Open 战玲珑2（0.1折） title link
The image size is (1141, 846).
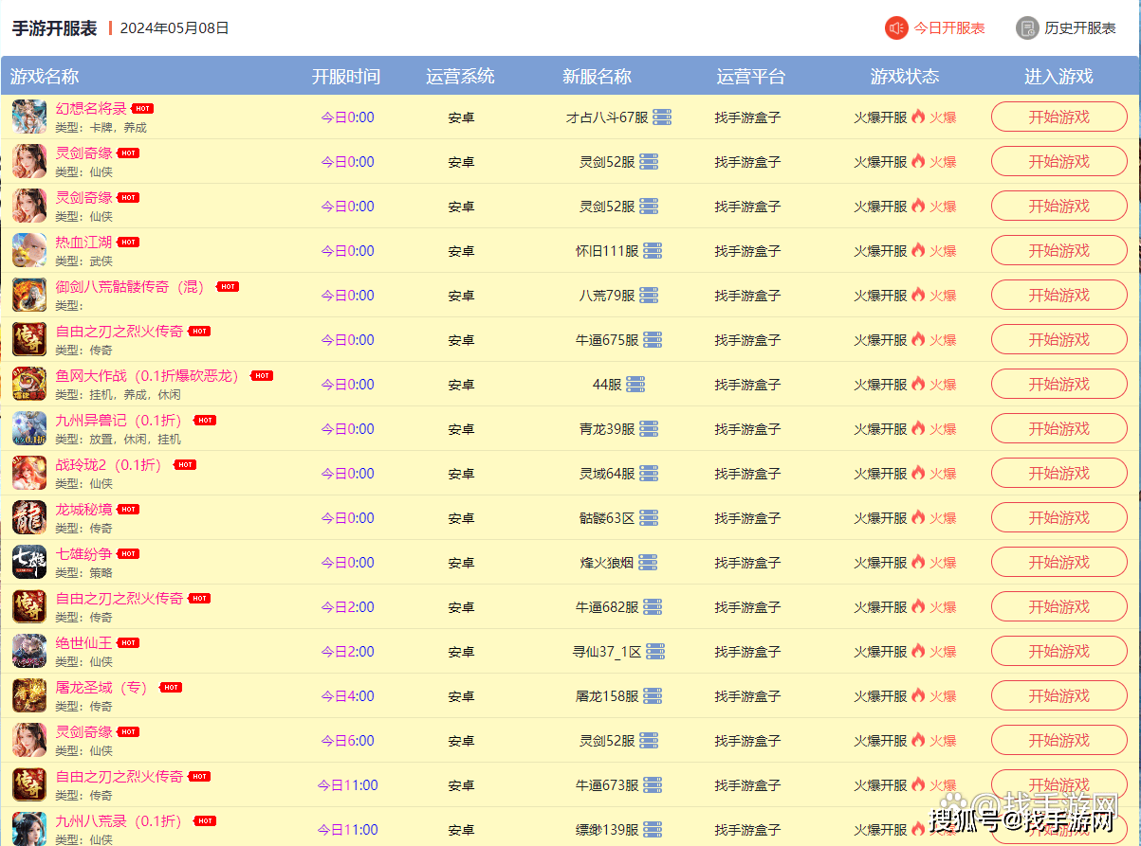coord(108,464)
